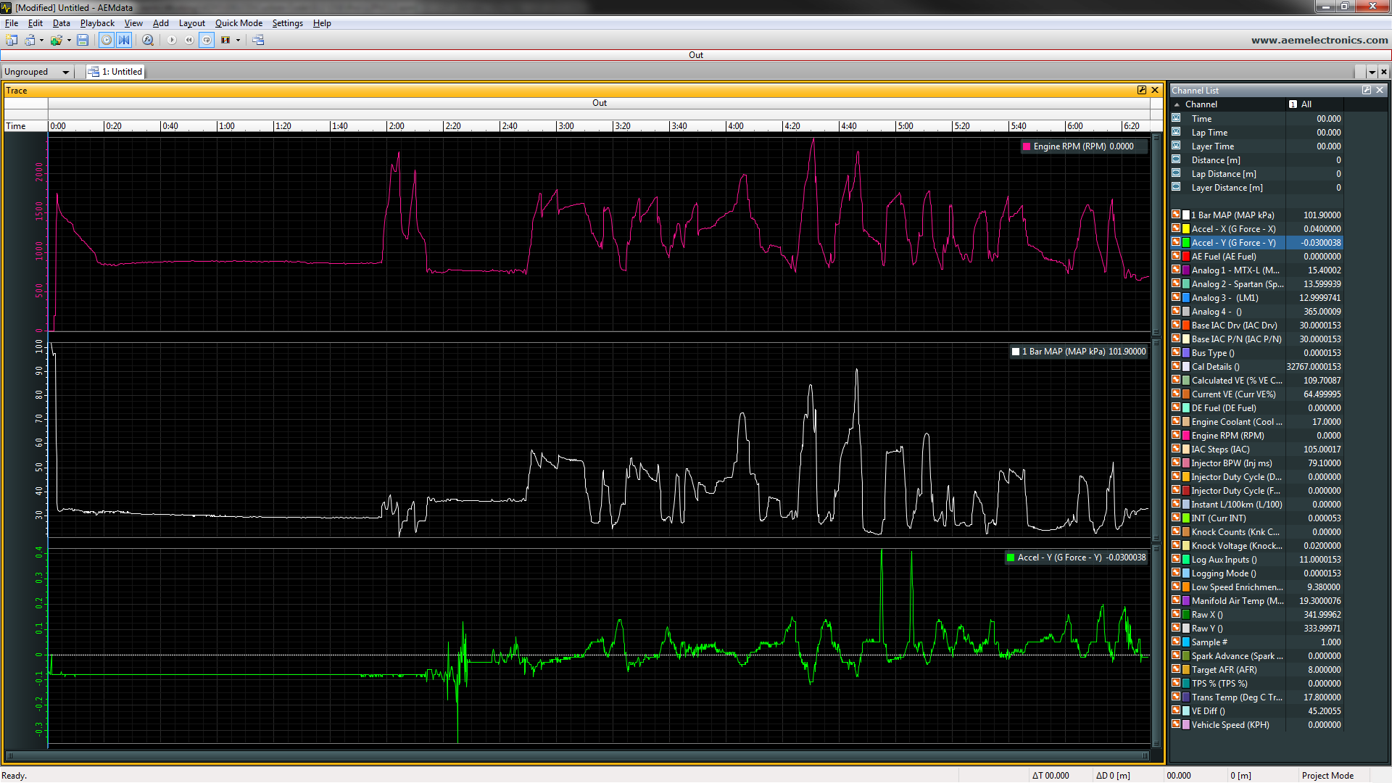
Task: Click the 3:00 mark on the time axis
Action: pos(565,126)
